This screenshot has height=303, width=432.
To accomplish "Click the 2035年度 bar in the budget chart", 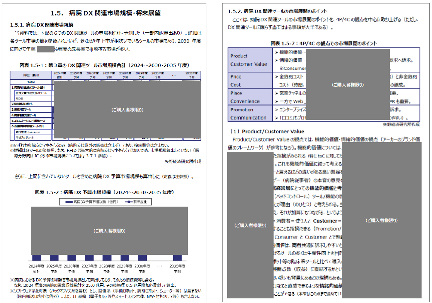I will coord(177,258).
